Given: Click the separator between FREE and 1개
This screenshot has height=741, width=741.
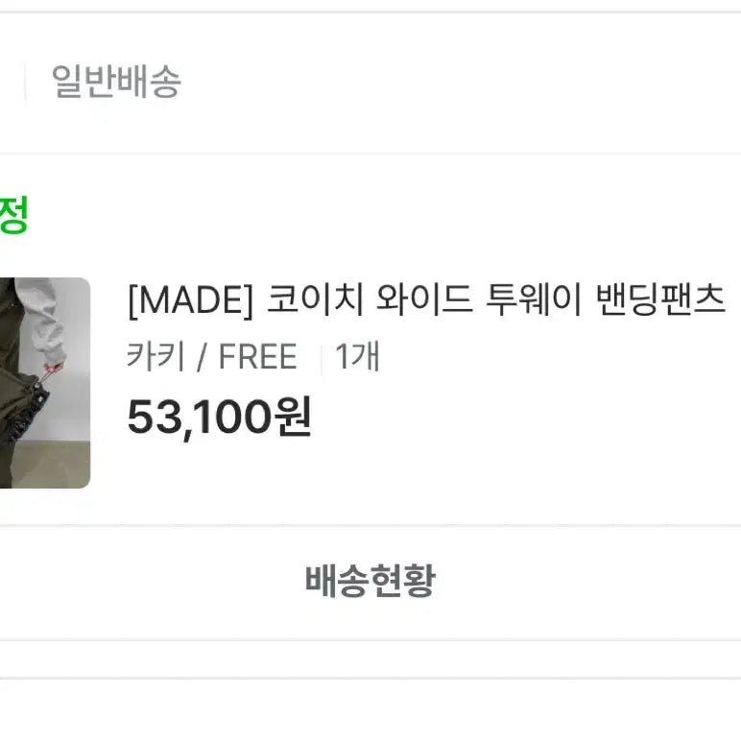Looking at the screenshot, I should coord(323,358).
